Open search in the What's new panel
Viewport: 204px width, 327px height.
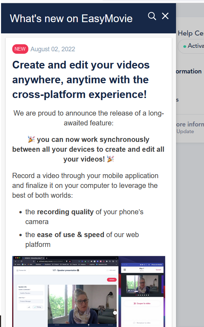tap(152, 16)
